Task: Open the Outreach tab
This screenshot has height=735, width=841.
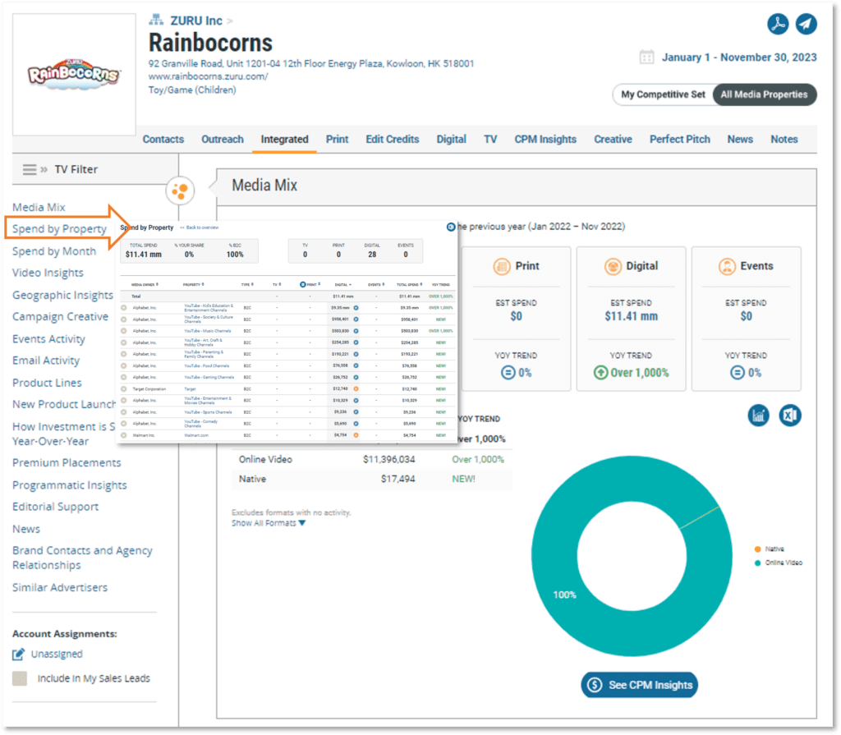Action: [223, 140]
